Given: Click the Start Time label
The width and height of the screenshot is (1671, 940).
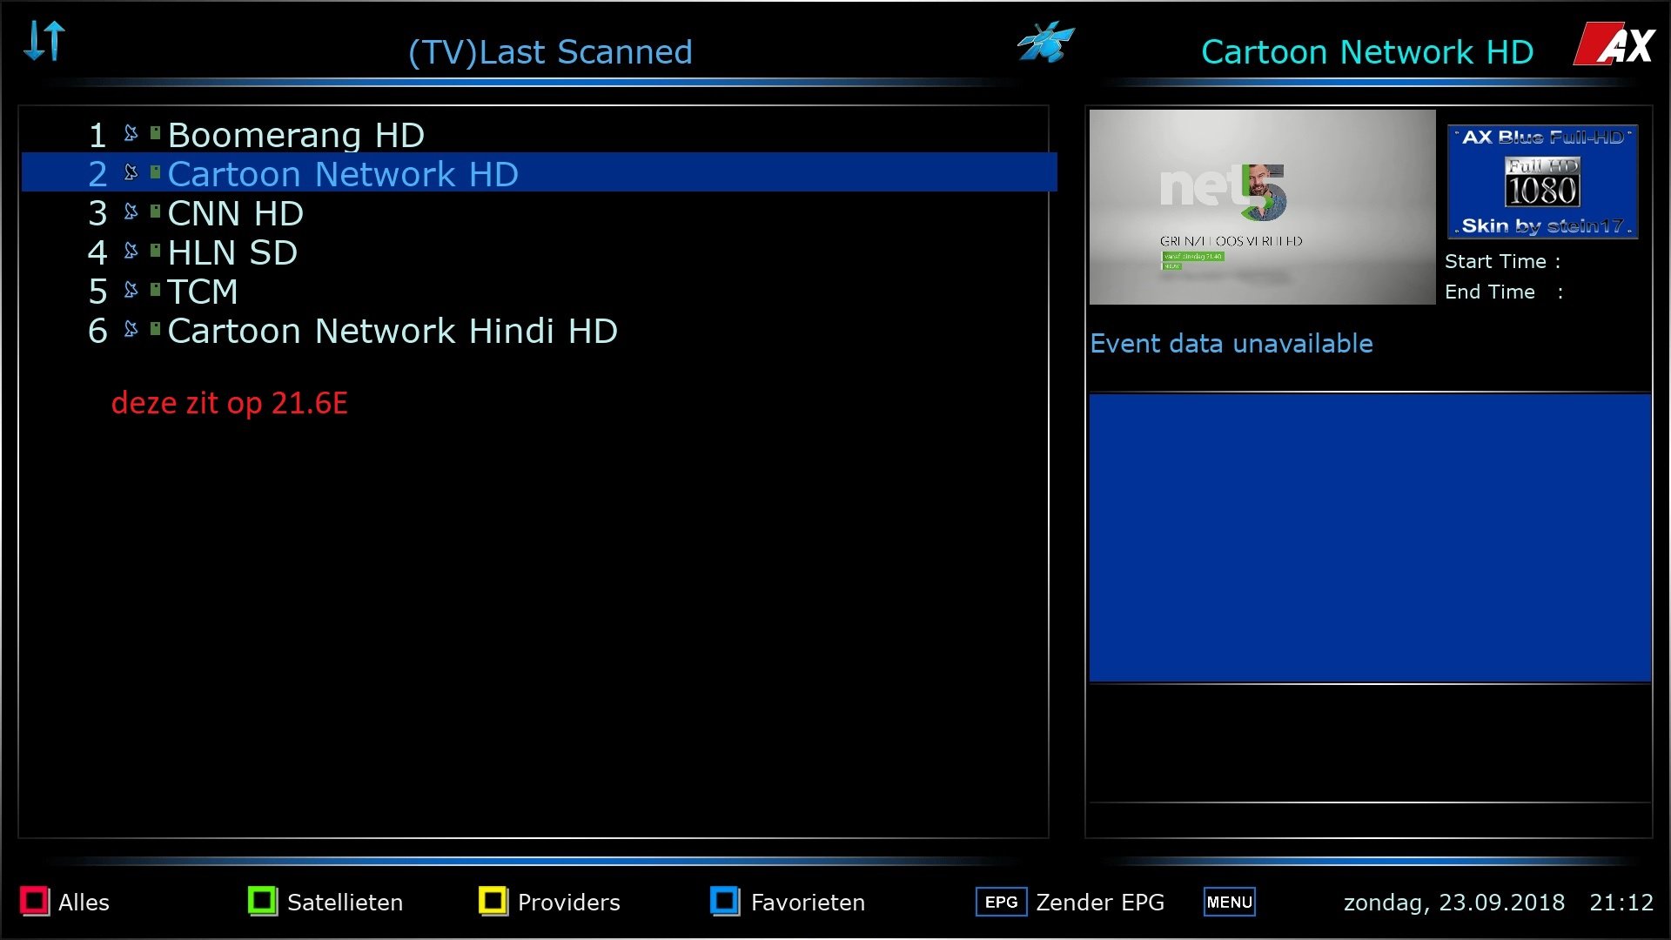Looking at the screenshot, I should point(1502,261).
